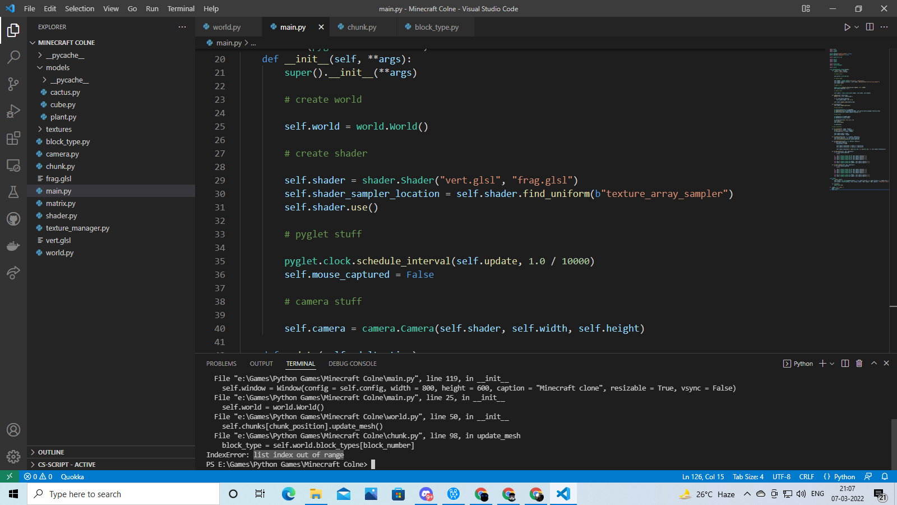
Task: Switch to the block_type.py tab
Action: tap(436, 27)
